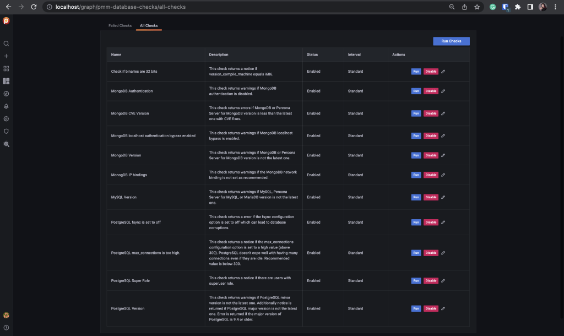Edit MongoDB localhost authentication bypass check
Screen dimensions: 564x336
click(x=443, y=136)
